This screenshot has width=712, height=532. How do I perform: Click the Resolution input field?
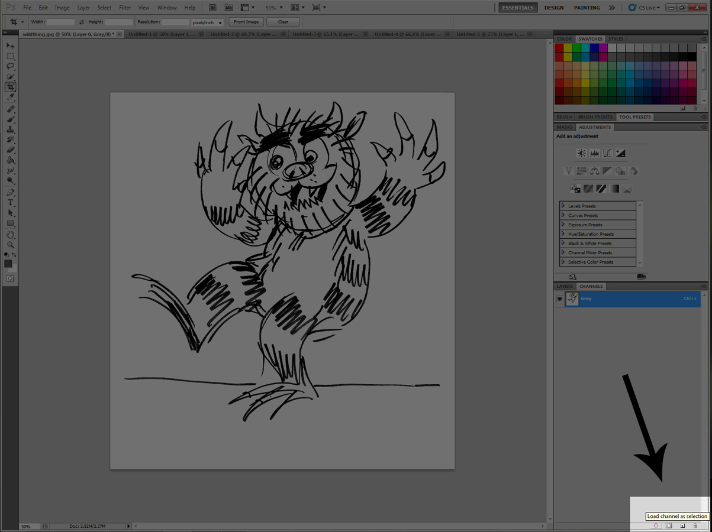tap(176, 22)
